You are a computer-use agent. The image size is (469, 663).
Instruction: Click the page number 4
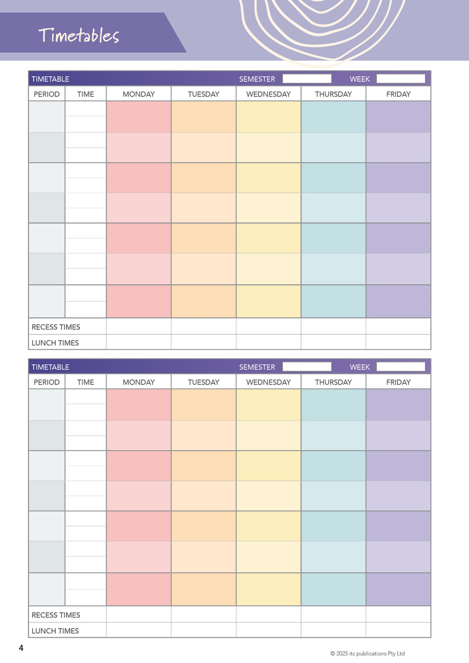click(21, 648)
